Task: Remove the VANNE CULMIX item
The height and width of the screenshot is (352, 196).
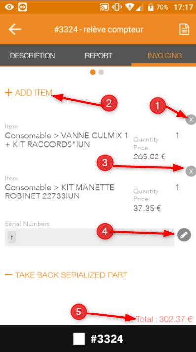Action: pos(191,119)
